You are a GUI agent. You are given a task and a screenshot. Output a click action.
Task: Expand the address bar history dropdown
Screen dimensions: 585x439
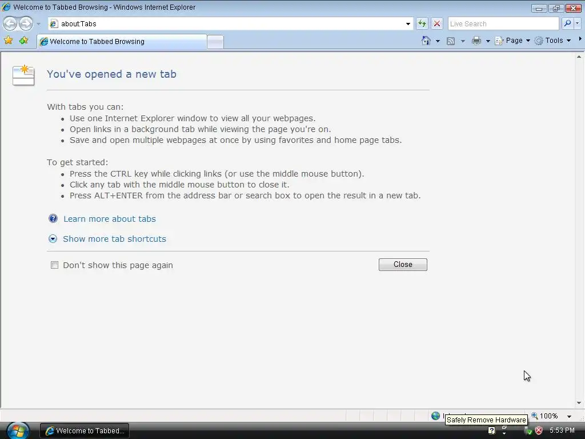(408, 24)
